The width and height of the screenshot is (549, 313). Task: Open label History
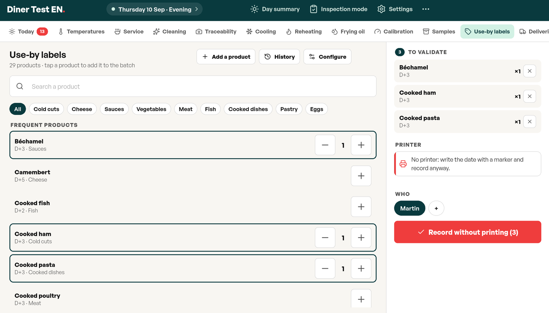280,57
